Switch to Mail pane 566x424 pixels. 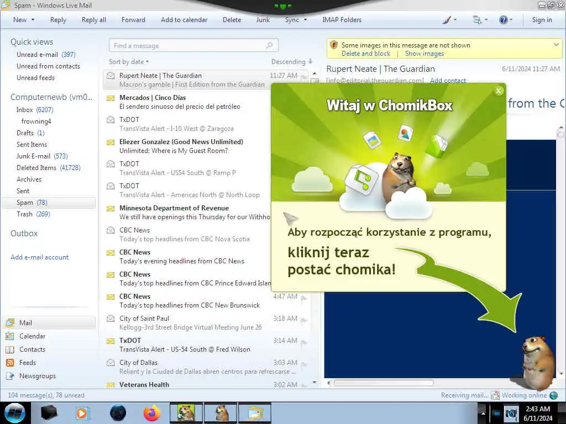point(49,322)
